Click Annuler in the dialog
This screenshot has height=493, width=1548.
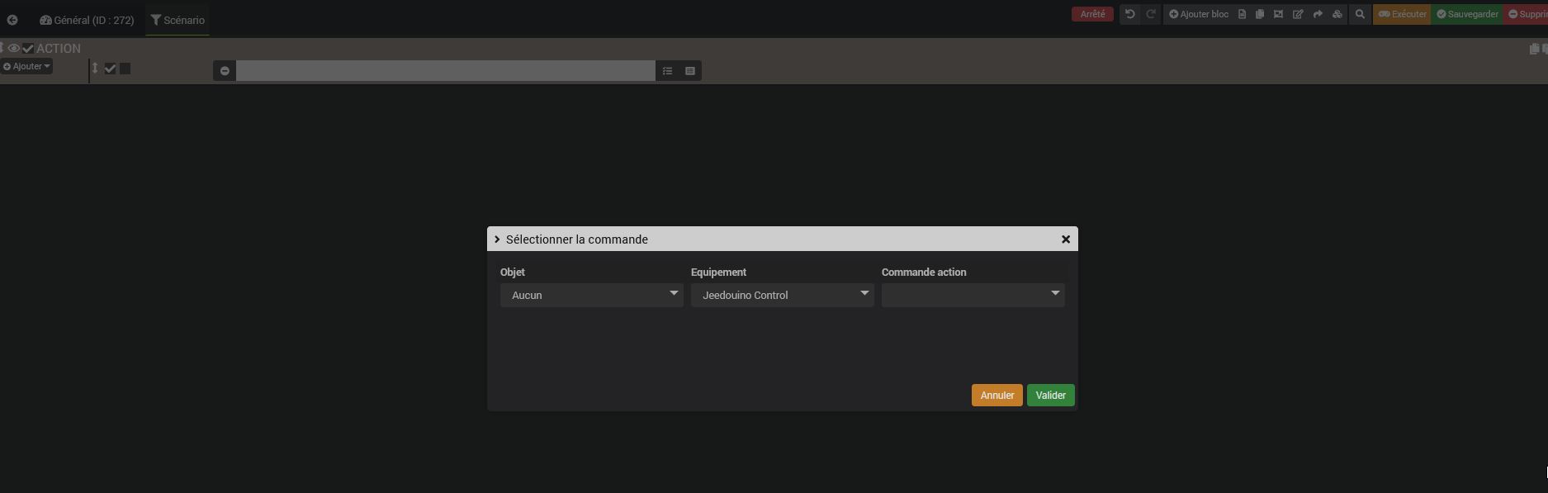(997, 396)
